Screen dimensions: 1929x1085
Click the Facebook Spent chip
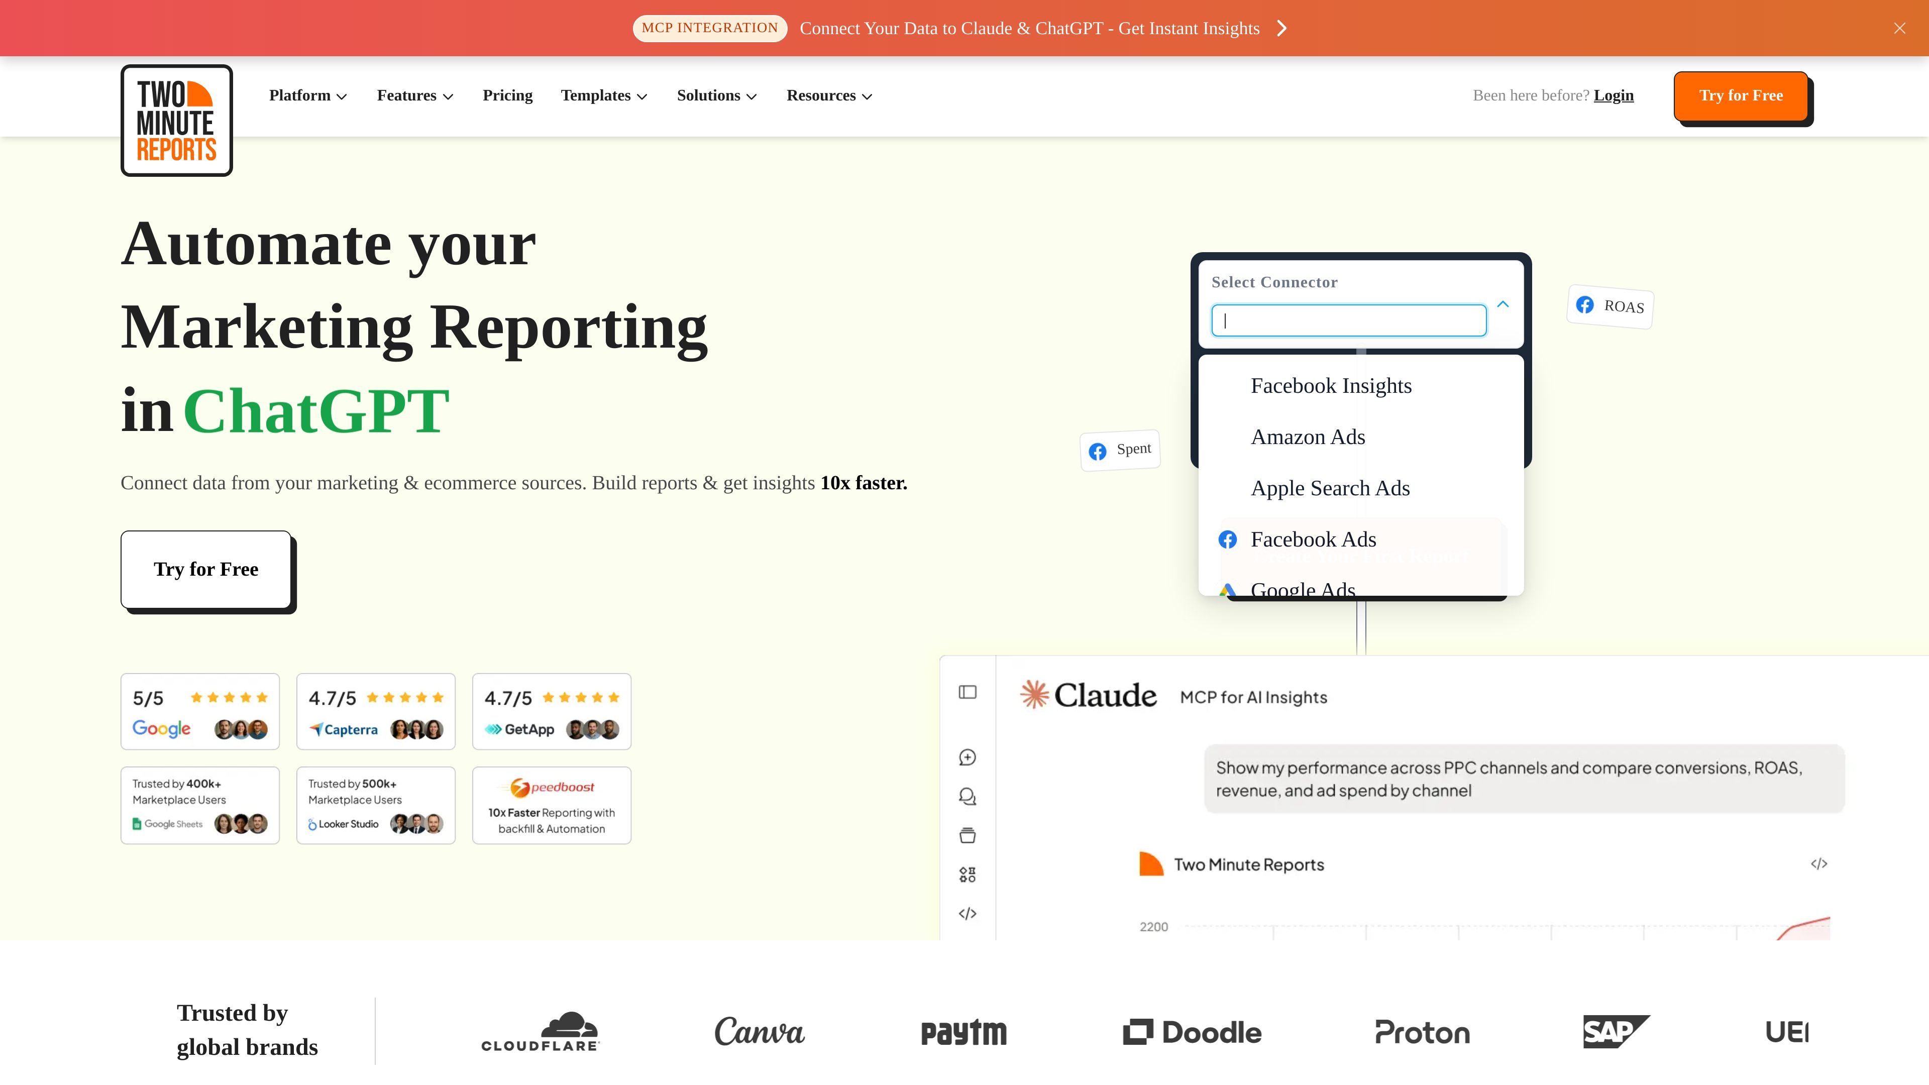1120,450
